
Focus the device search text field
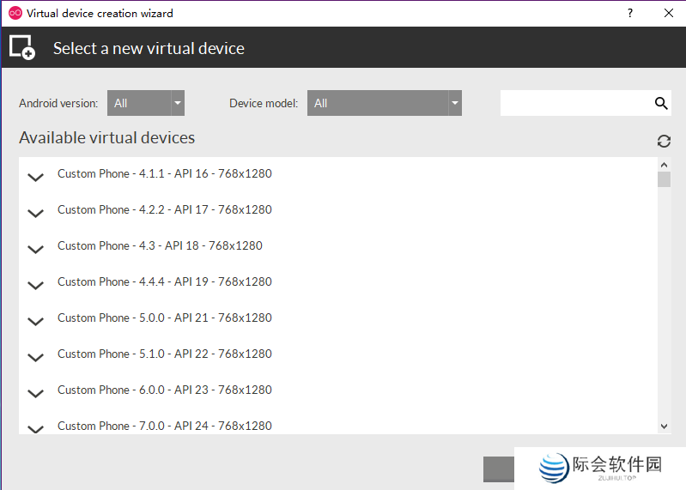575,103
